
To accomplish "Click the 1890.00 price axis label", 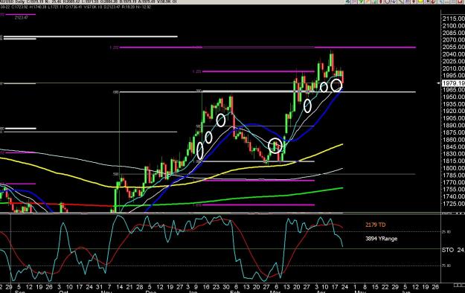I will click(x=453, y=126).
